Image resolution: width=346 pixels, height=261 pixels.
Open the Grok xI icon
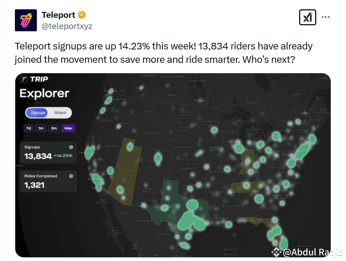(x=308, y=17)
